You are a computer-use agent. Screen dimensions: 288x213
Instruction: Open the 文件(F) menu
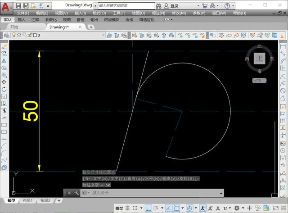[x=23, y=13]
